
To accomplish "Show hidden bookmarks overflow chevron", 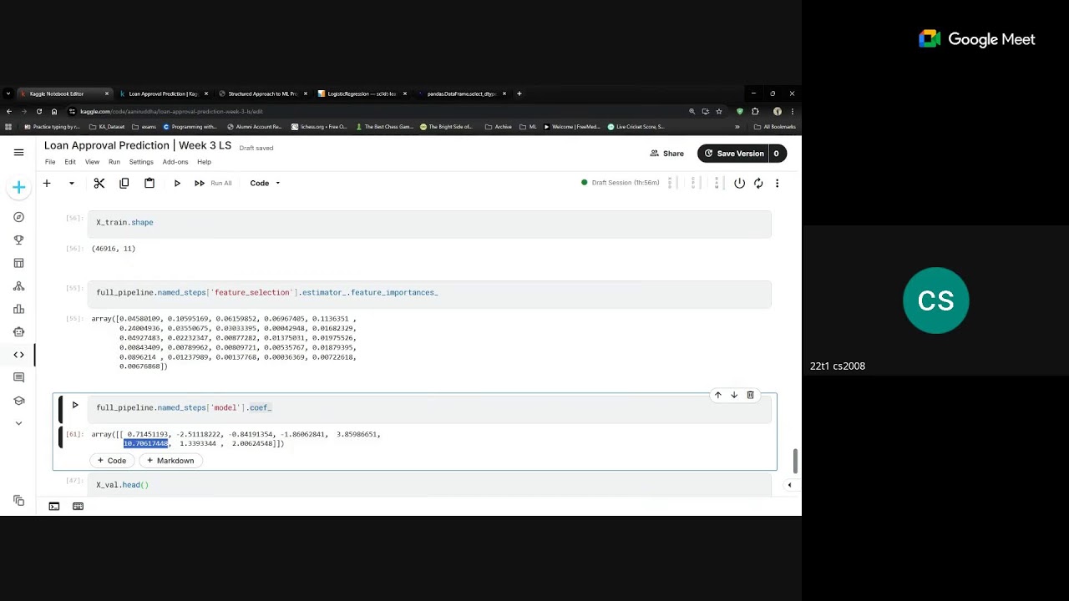I will click(x=737, y=127).
